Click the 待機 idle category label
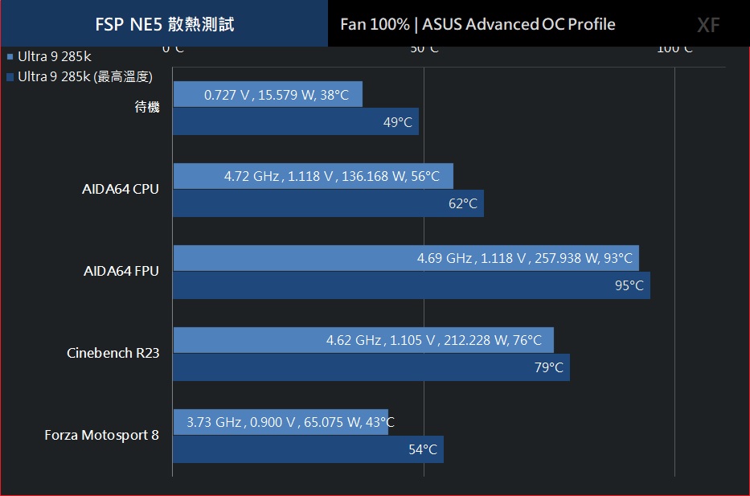Screen dimensions: 750x496 (x=147, y=107)
